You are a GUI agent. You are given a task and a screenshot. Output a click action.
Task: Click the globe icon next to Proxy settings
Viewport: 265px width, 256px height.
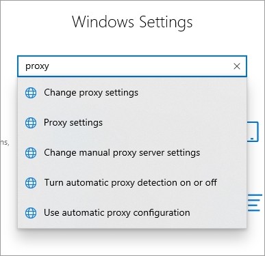pyautogui.click(x=31, y=123)
